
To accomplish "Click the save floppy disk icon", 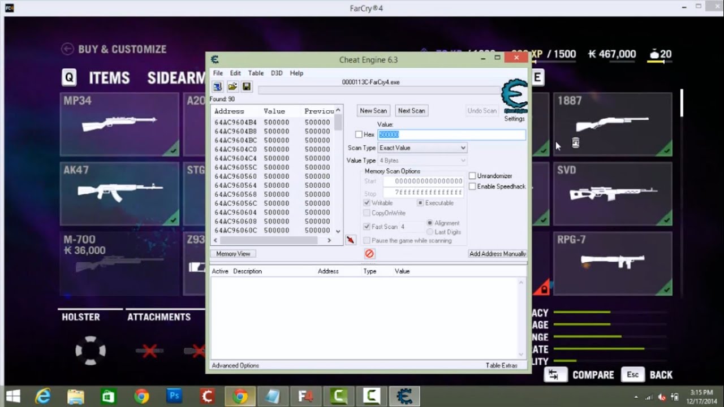I will click(x=247, y=86).
